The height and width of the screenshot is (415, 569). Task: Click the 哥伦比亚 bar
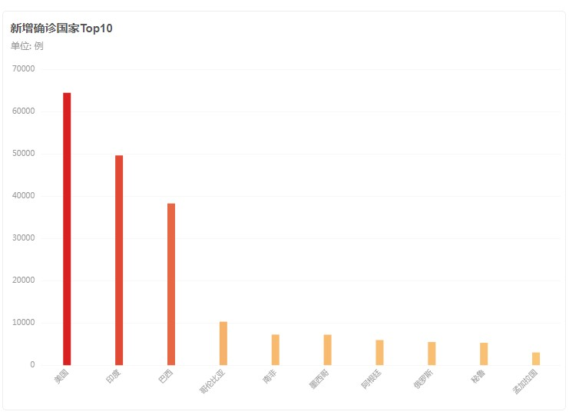[223, 344]
